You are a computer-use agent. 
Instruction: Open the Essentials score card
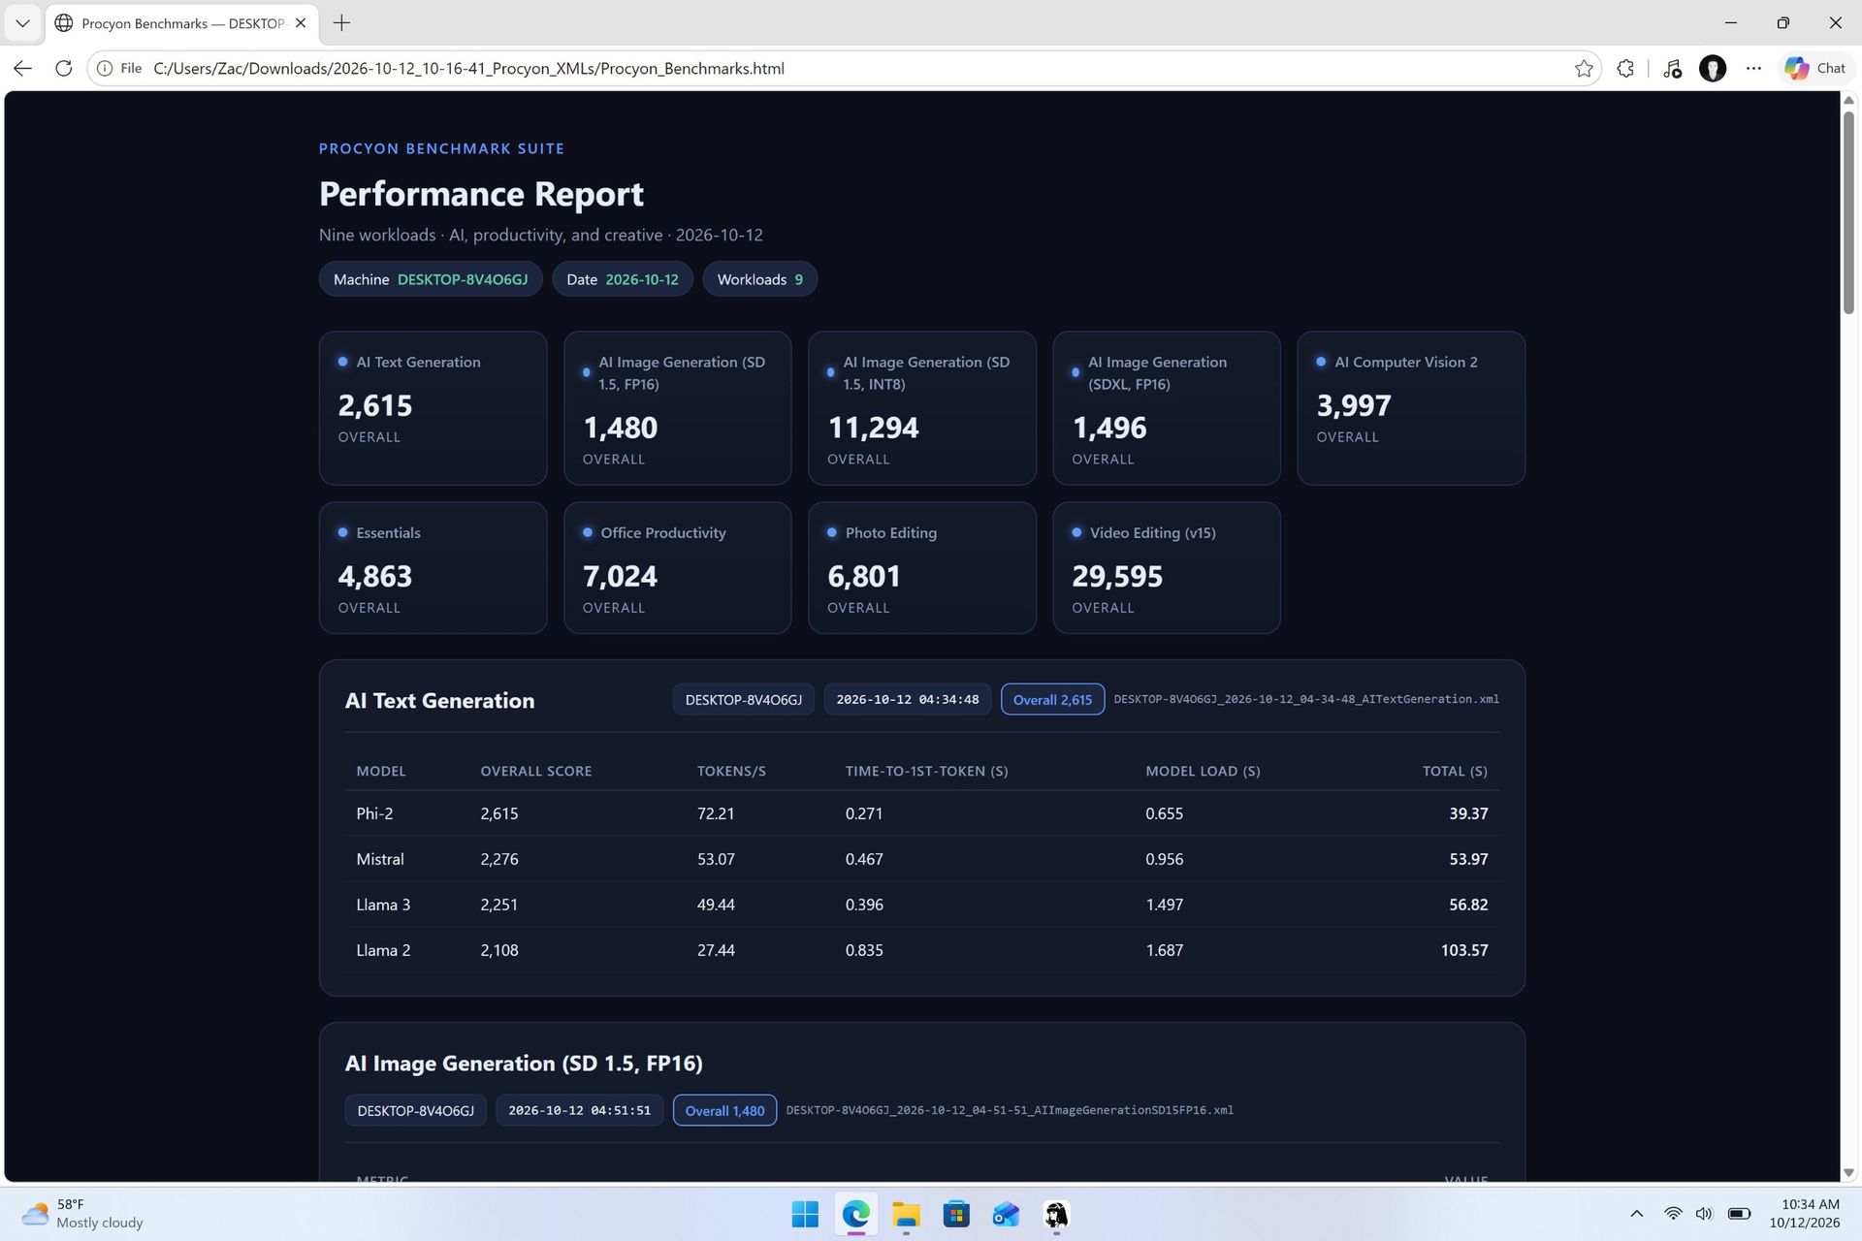click(x=433, y=568)
